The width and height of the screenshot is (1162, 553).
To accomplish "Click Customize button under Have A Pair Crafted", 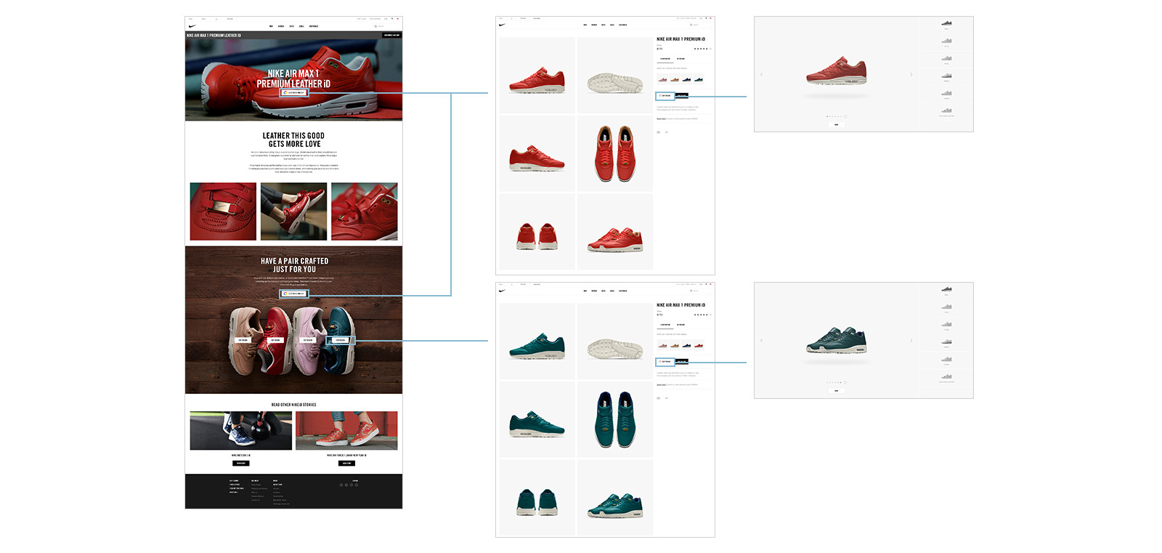I will click(294, 294).
